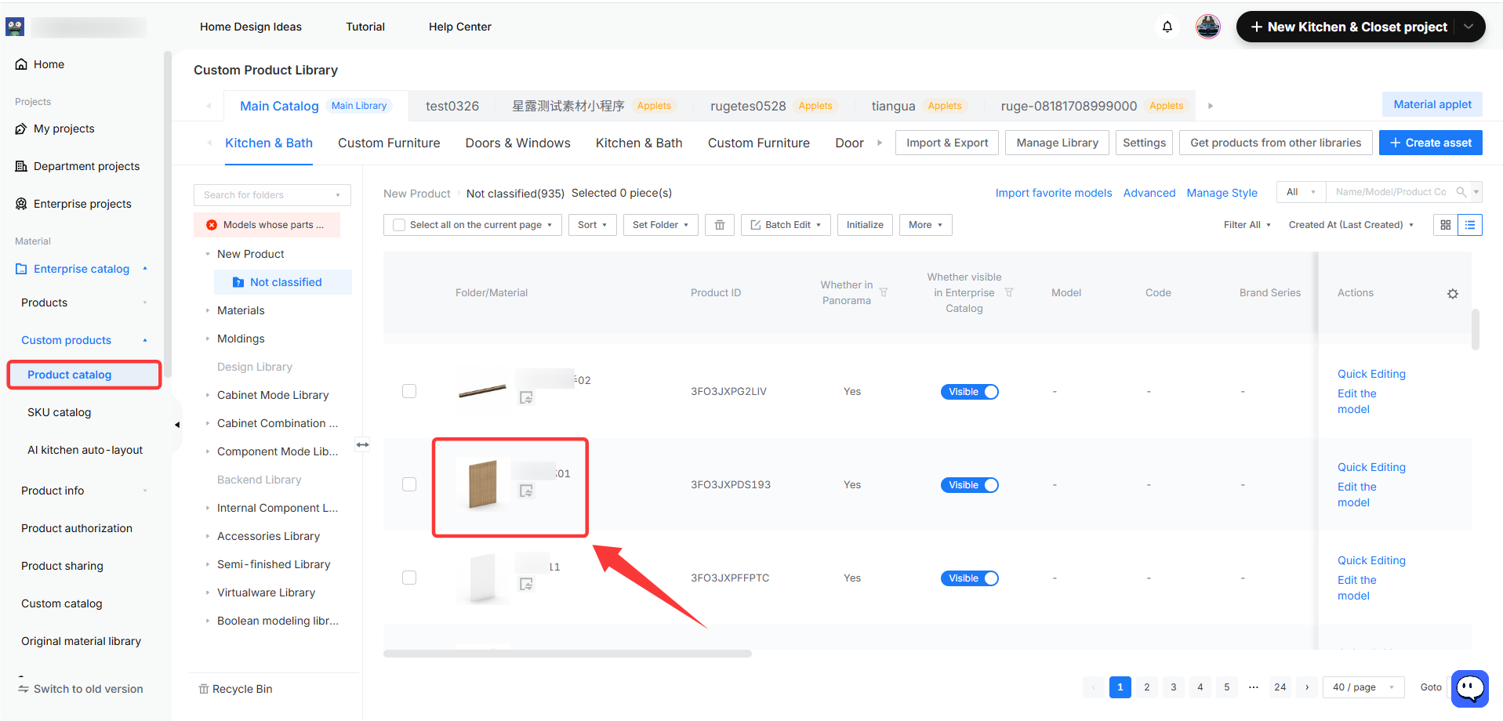Viewport: 1503px width, 721px height.
Task: Open the 40 / page selector
Action: pos(1363,687)
